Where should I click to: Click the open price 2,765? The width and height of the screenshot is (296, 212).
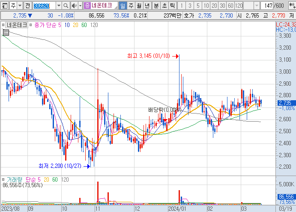[252, 15]
